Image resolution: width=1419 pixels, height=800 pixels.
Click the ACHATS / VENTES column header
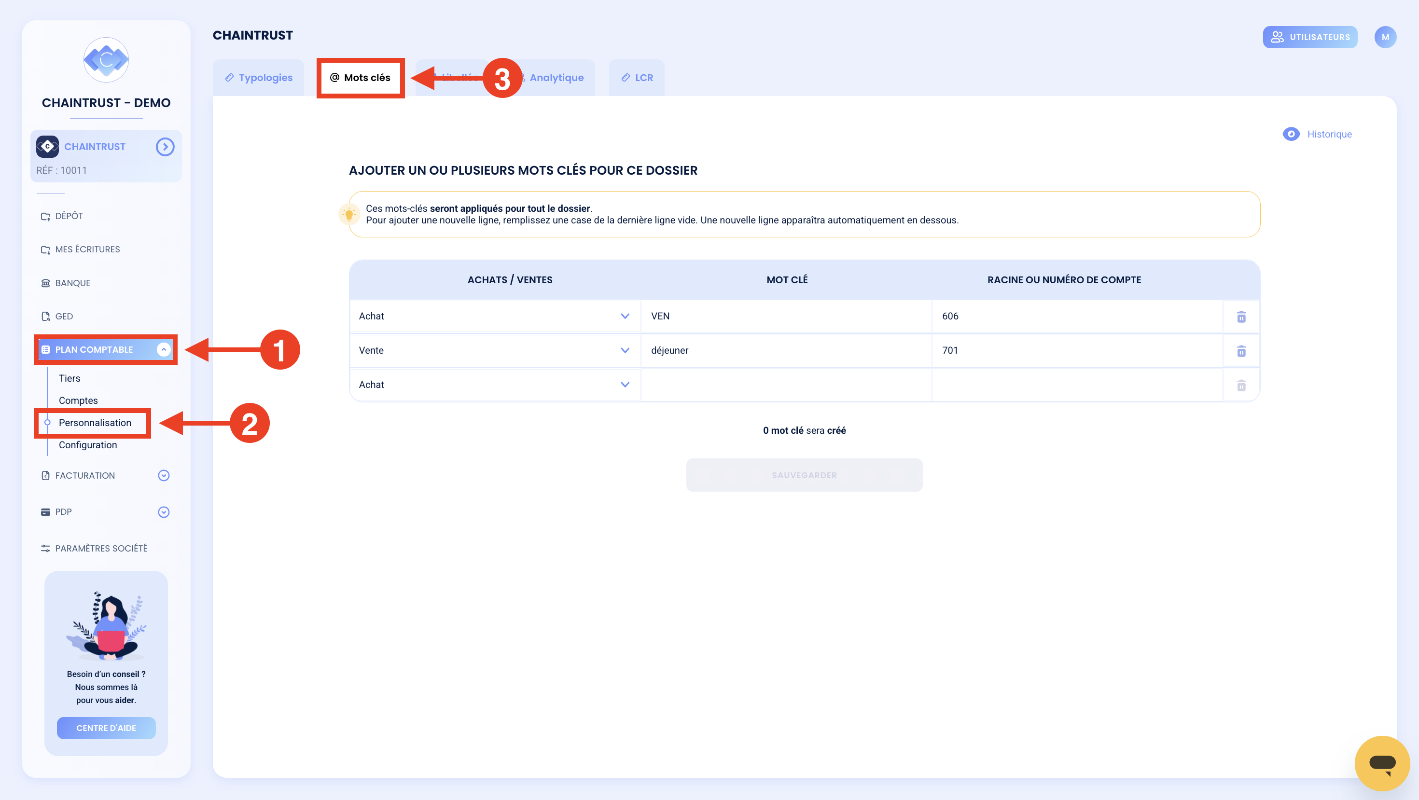click(510, 280)
